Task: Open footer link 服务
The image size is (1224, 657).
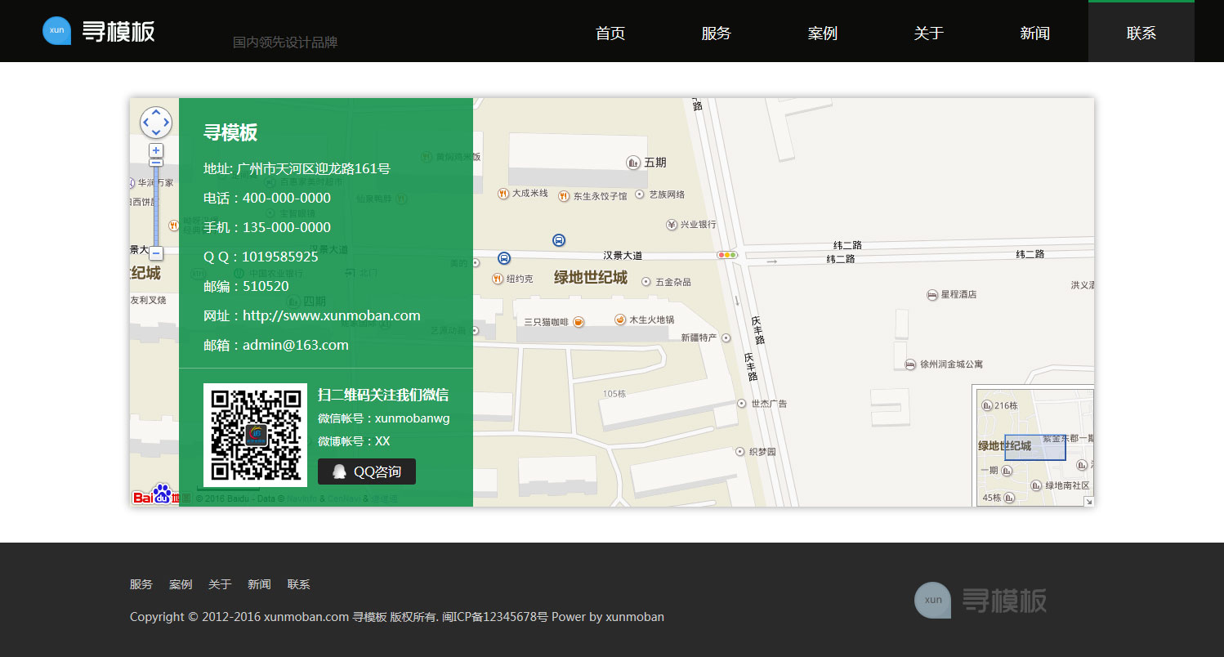Action: pyautogui.click(x=141, y=584)
